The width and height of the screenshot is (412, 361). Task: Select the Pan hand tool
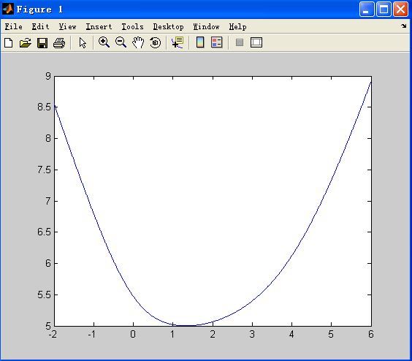pos(138,42)
